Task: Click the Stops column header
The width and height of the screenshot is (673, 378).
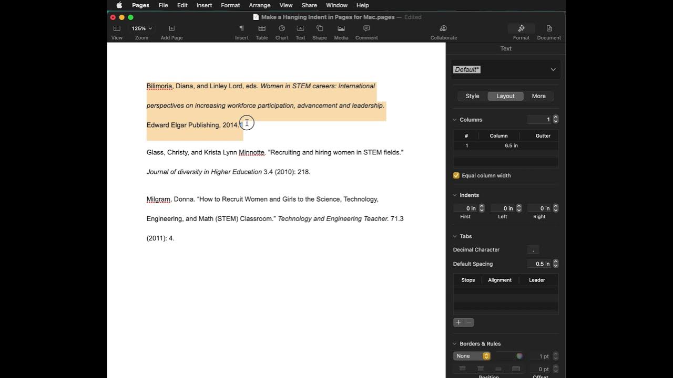Action: (x=468, y=280)
